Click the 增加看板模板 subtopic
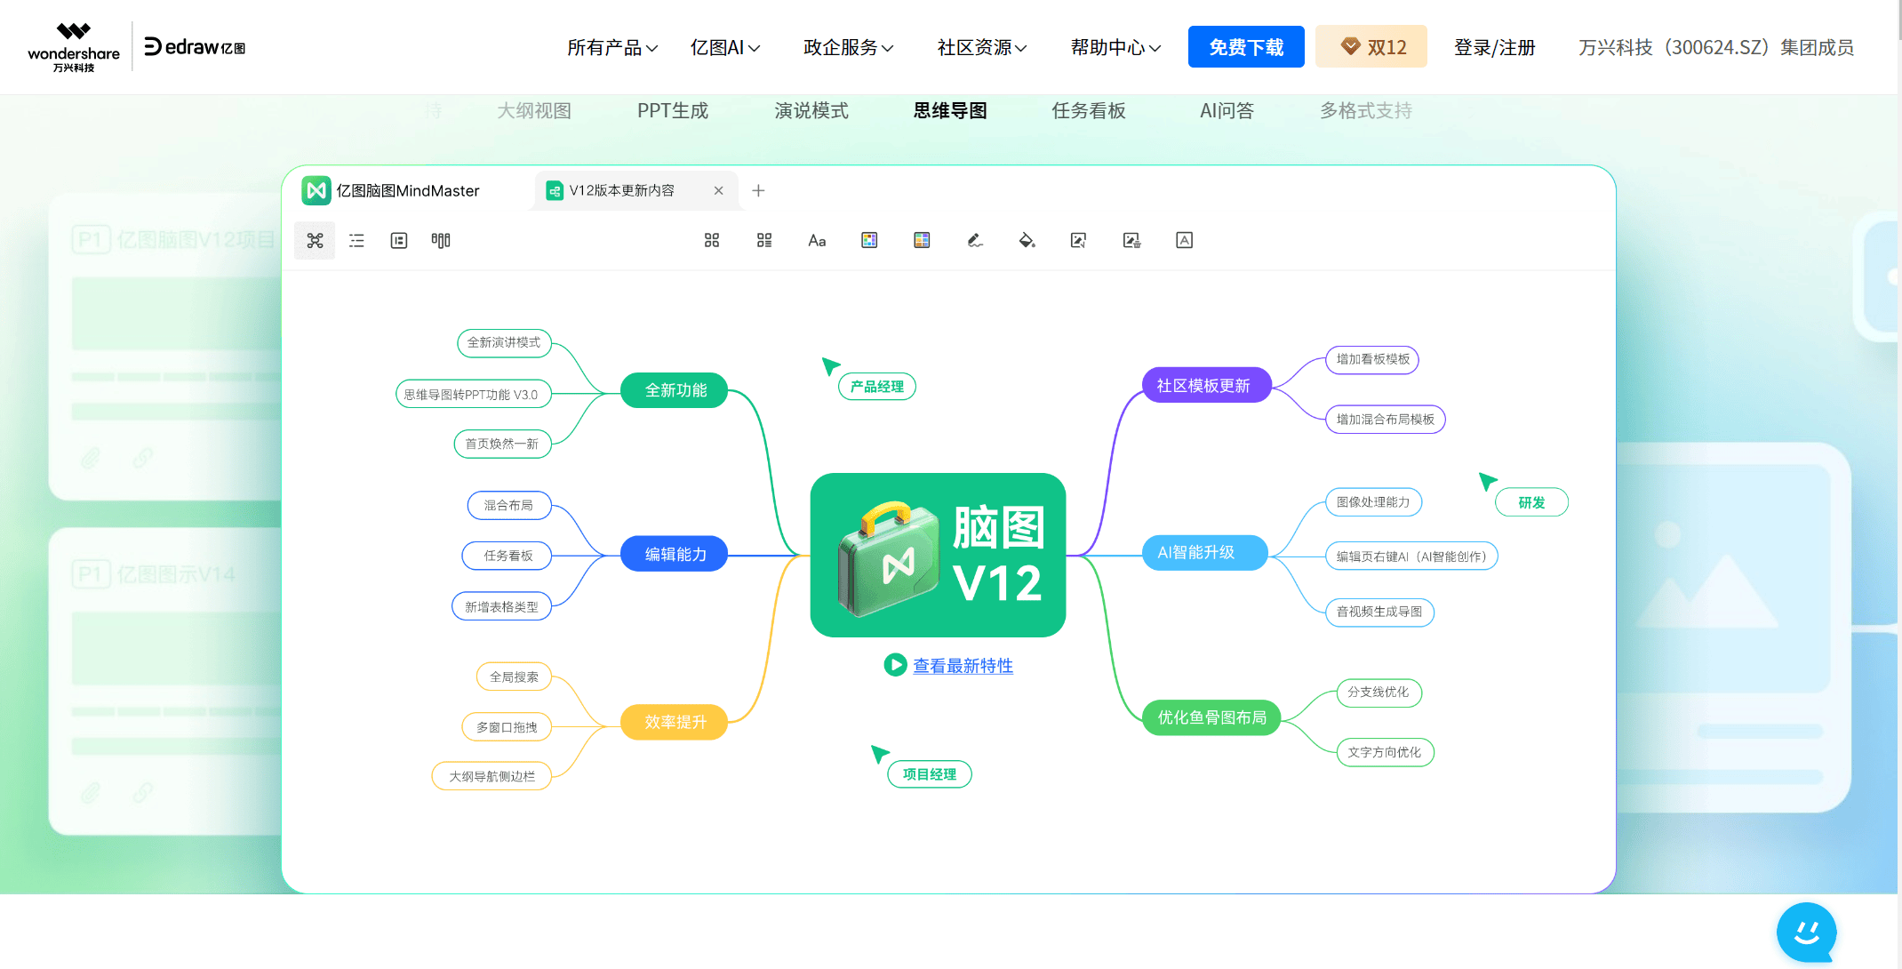Image resolution: width=1902 pixels, height=969 pixels. (1372, 359)
